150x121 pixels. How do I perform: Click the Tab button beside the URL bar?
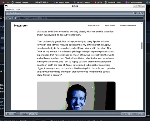pyautogui.click(x=9, y=18)
